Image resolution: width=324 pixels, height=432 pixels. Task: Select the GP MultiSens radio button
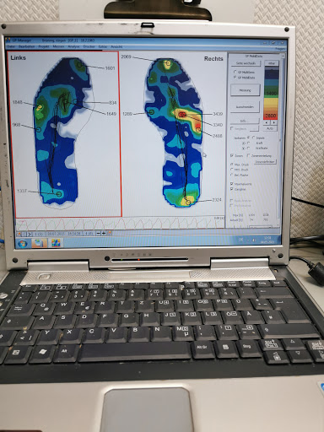(235, 72)
